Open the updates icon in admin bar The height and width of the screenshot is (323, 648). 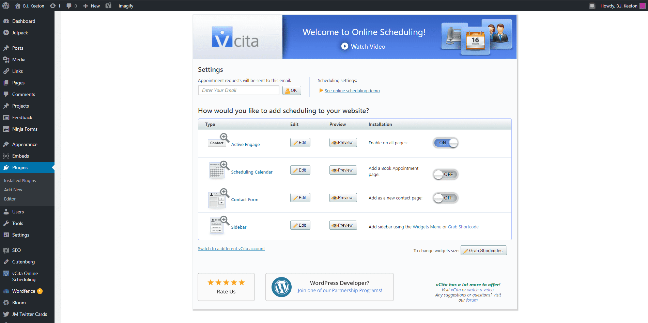coord(55,6)
